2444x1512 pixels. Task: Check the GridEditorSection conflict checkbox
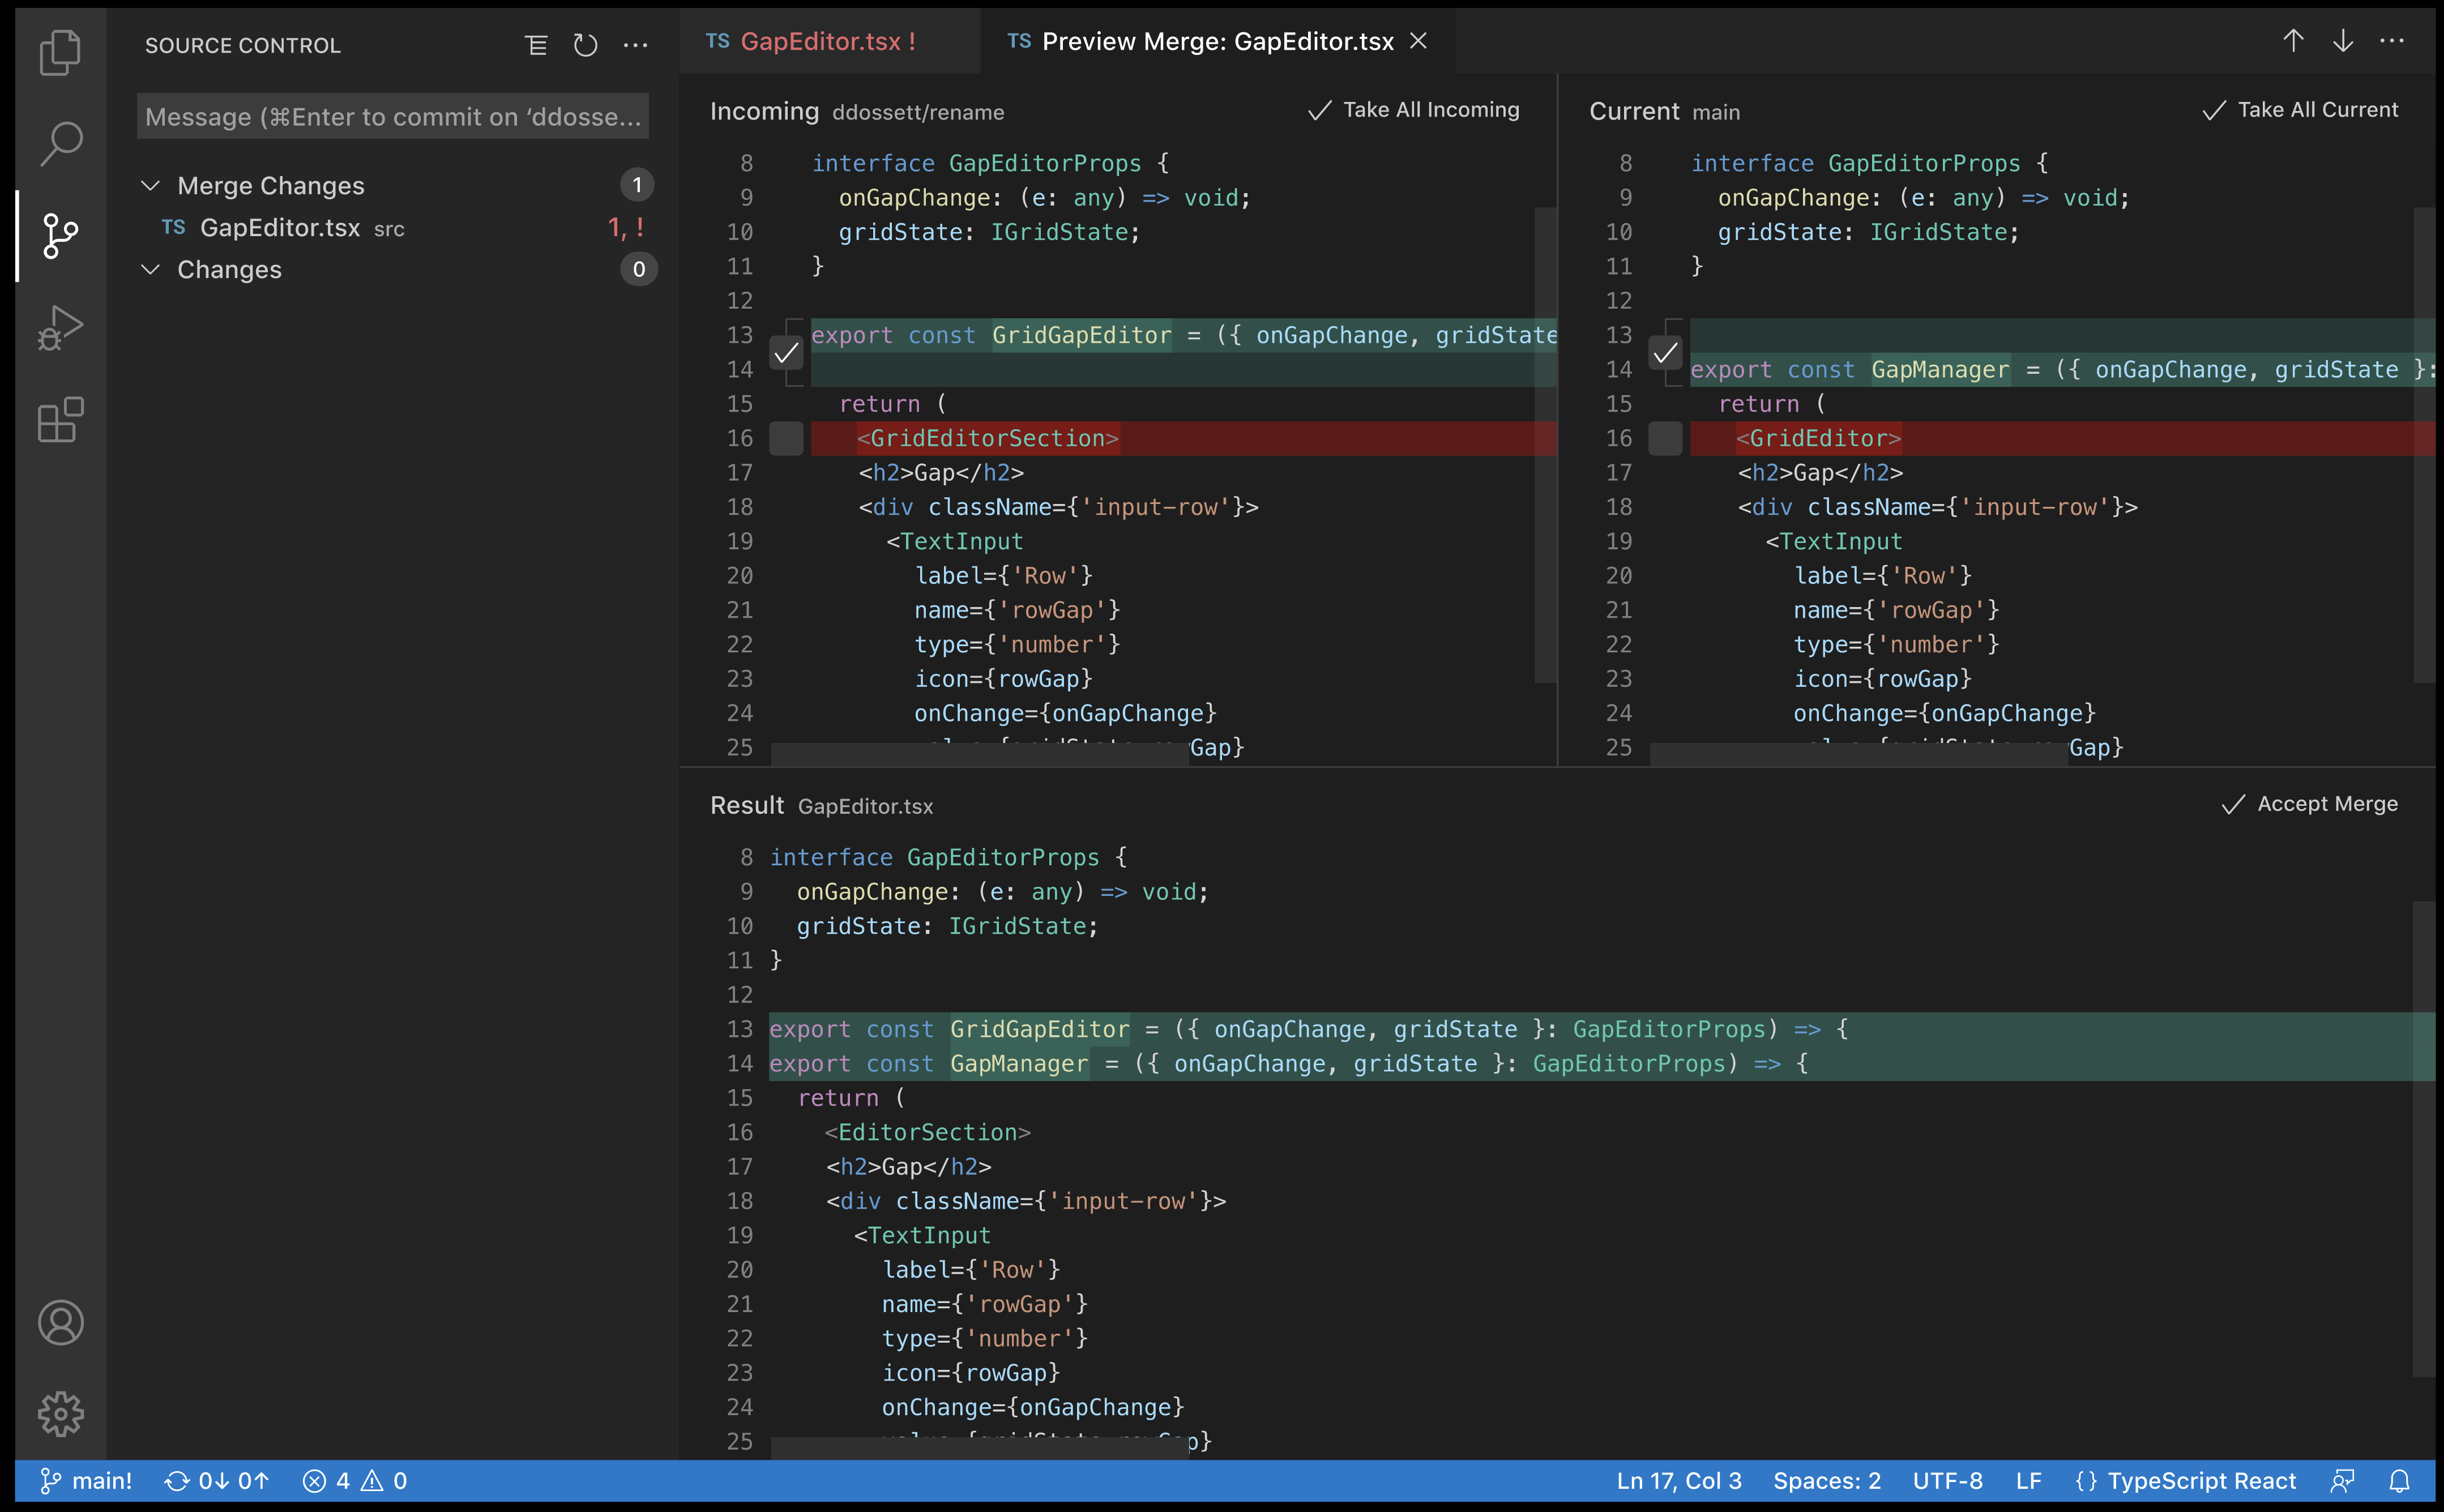787,437
